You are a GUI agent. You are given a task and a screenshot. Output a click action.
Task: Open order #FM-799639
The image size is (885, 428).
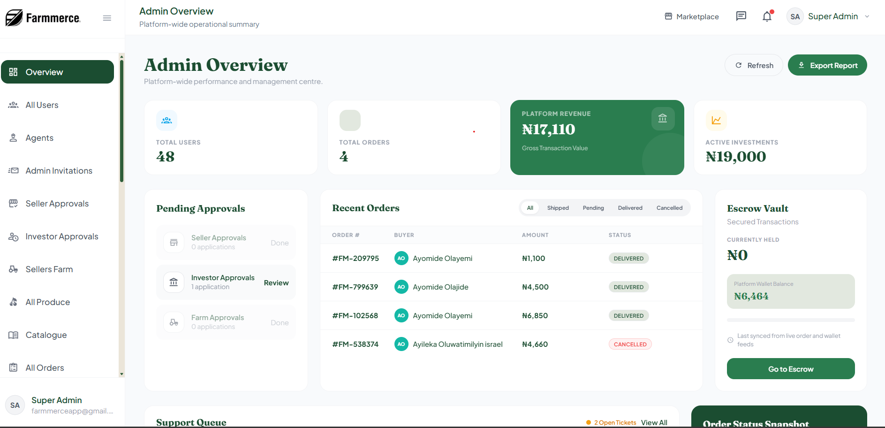(355, 287)
